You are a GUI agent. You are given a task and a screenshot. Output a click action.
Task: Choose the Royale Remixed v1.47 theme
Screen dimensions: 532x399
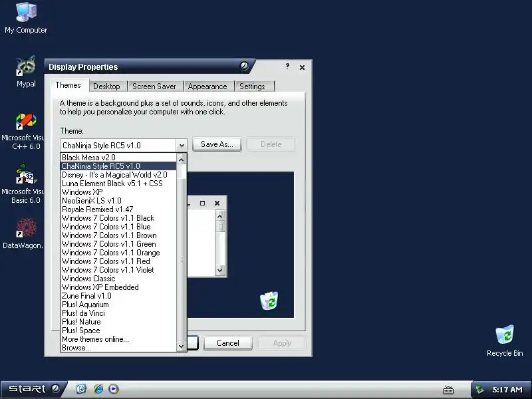(118, 209)
